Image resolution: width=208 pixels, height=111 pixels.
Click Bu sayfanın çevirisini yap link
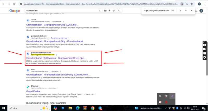point(59,38)
